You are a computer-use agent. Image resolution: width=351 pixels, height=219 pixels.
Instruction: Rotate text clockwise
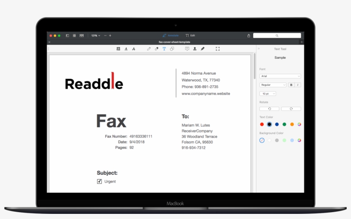click(x=291, y=109)
